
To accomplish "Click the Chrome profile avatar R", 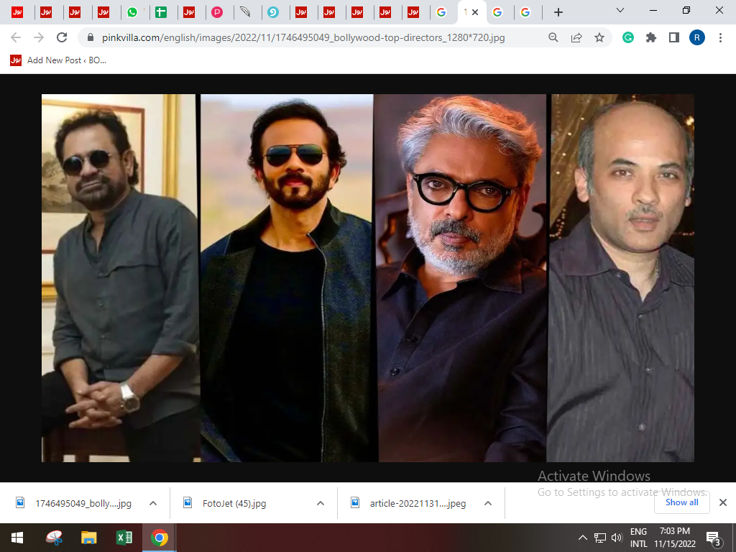I will click(696, 37).
